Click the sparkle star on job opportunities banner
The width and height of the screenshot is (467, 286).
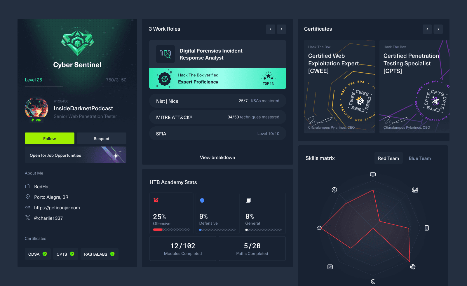(116, 155)
